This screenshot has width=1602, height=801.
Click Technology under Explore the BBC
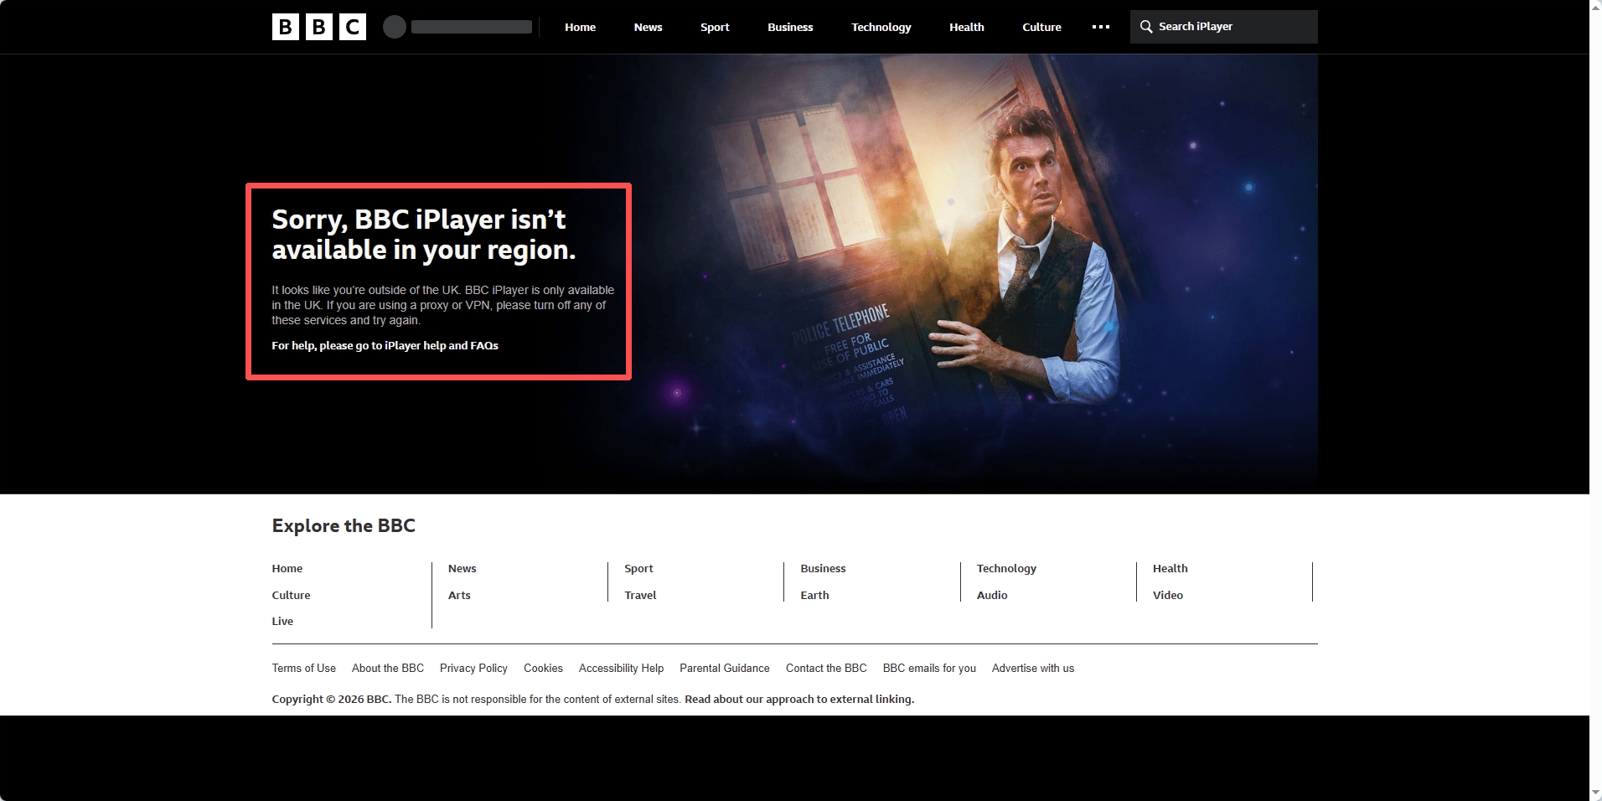(x=1006, y=568)
